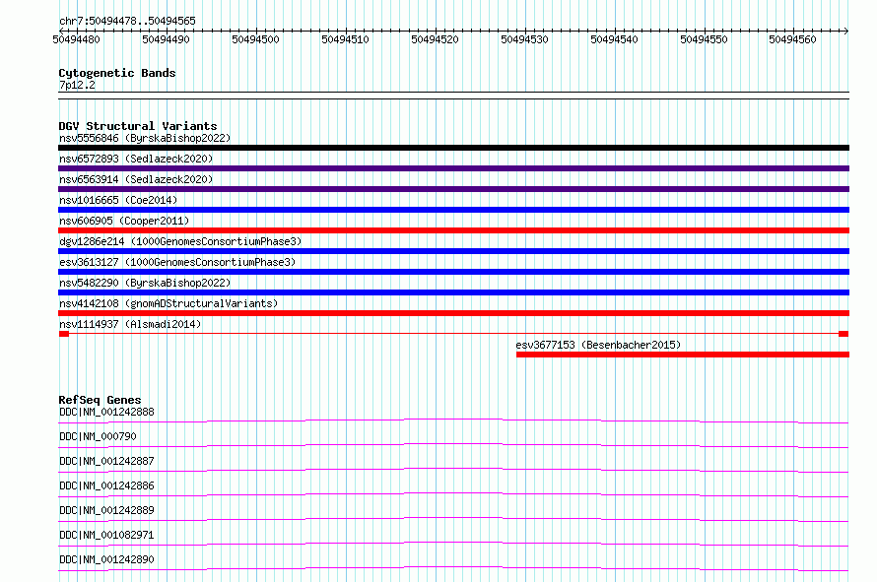This screenshot has width=877, height=582.
Task: Click the nsv4142108 (gnomADStructuralVariants) label
Action: pos(169,303)
